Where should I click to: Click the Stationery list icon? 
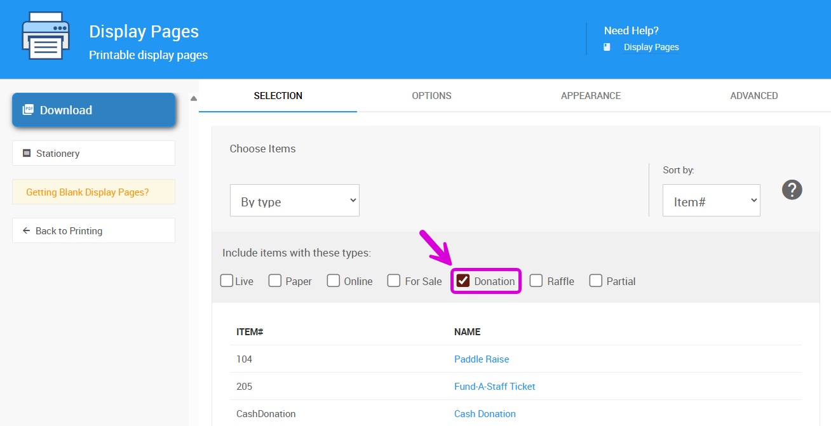(27, 153)
